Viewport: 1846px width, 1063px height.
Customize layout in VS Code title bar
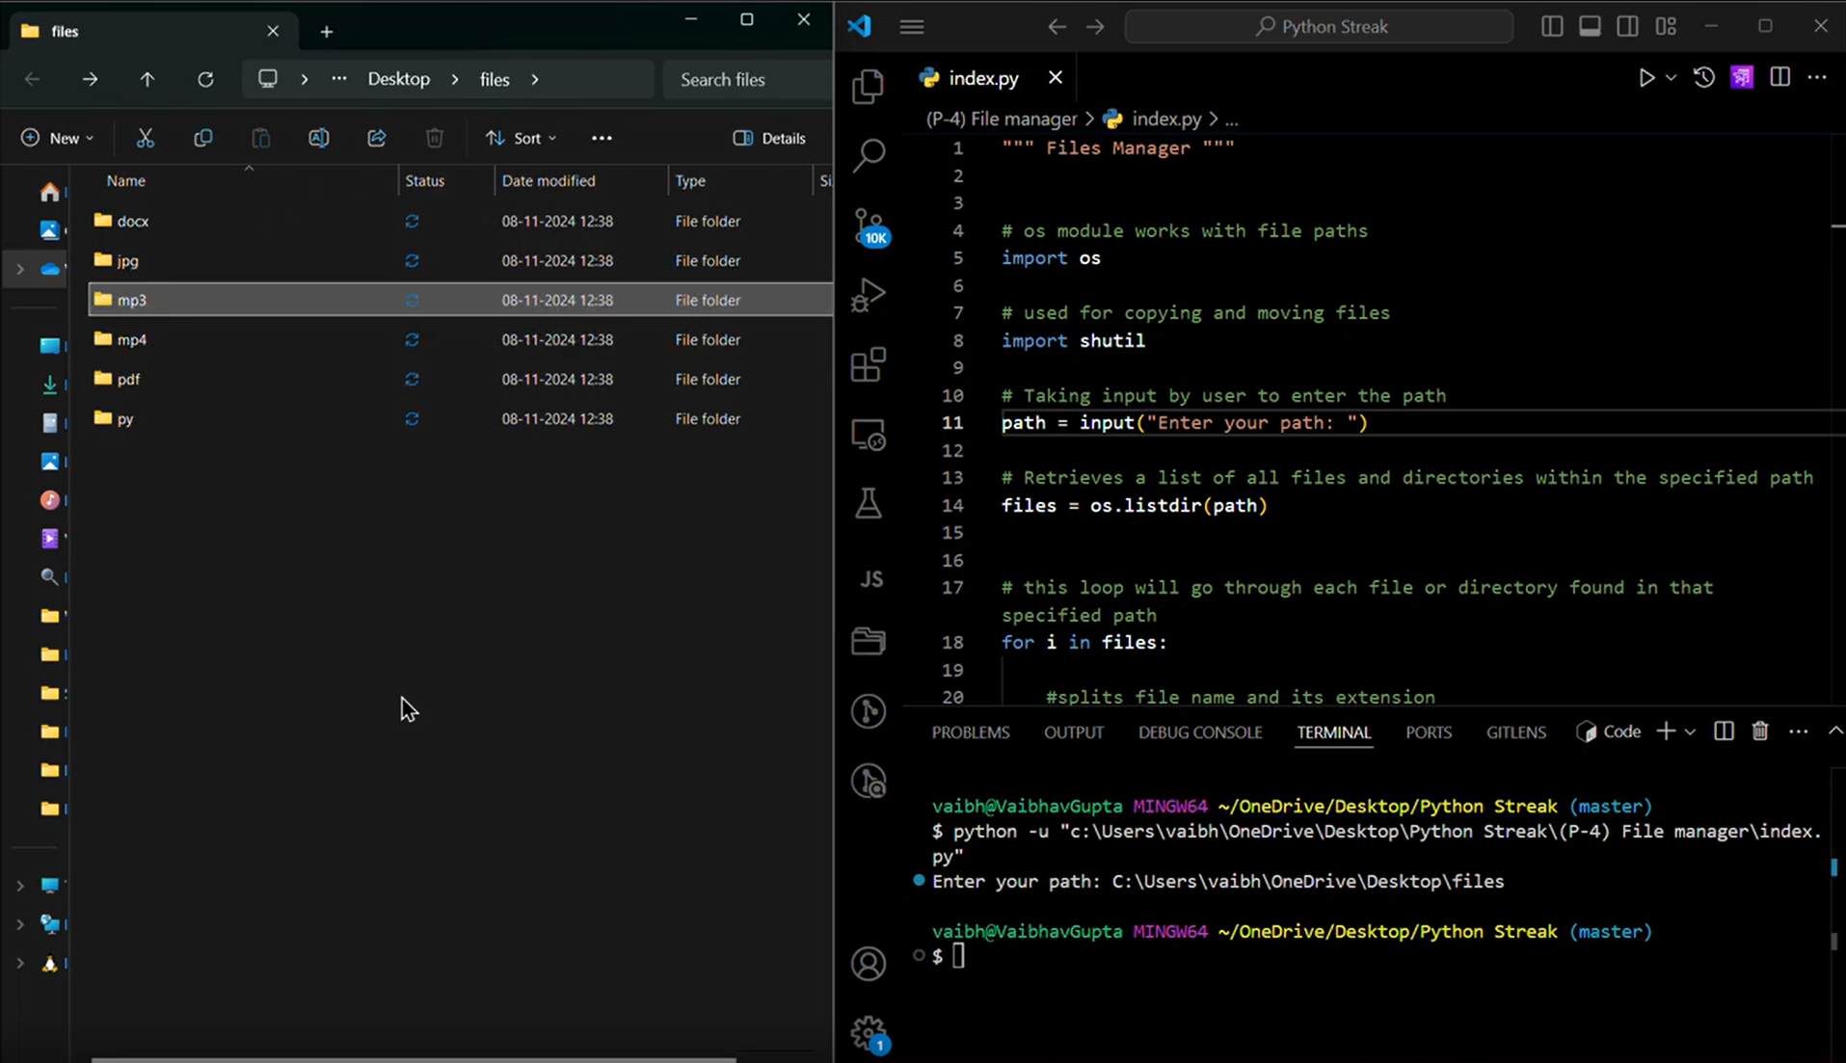(1666, 27)
